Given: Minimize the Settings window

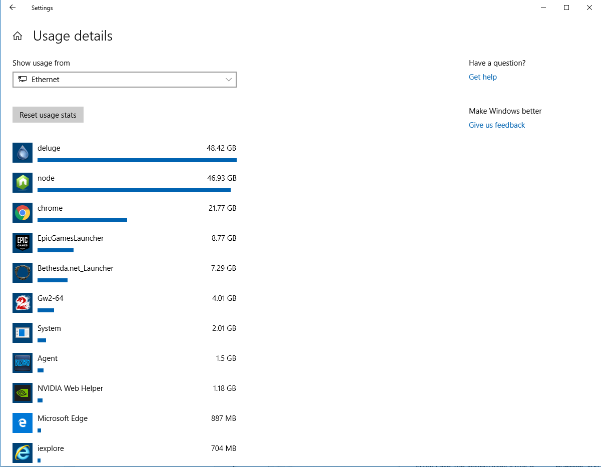Looking at the screenshot, I should pos(543,8).
